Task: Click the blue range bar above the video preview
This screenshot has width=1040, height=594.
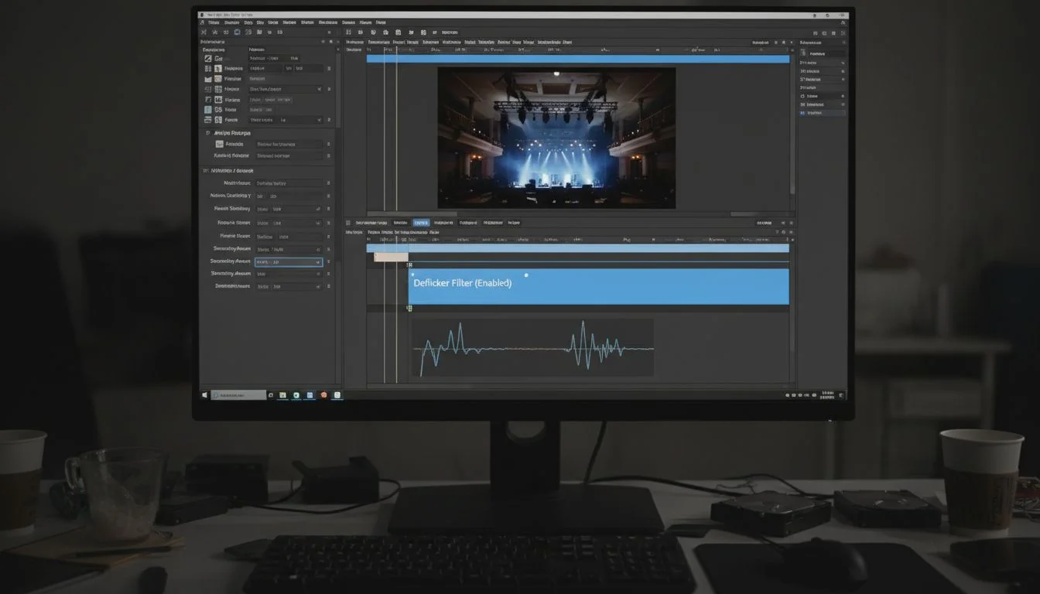Action: click(x=578, y=59)
